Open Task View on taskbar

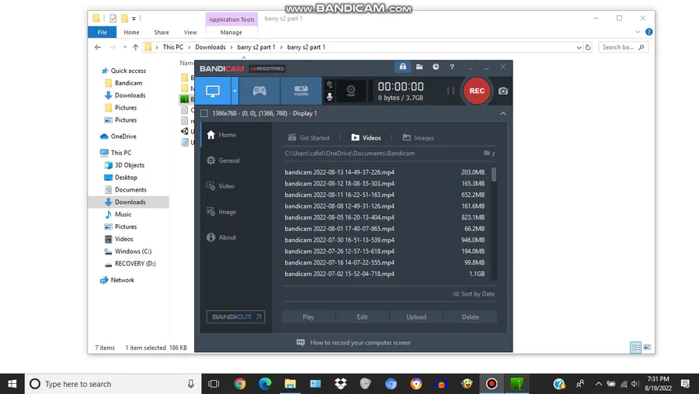214,384
